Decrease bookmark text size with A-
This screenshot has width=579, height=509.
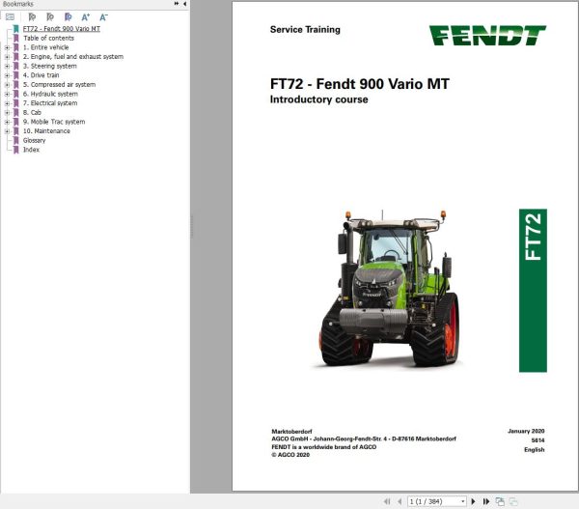[103, 17]
